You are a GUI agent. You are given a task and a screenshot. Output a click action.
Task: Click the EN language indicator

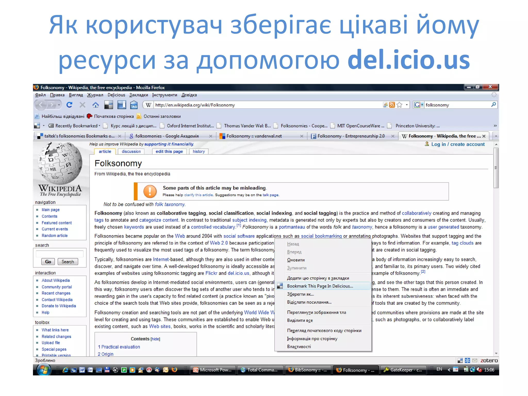click(439, 369)
